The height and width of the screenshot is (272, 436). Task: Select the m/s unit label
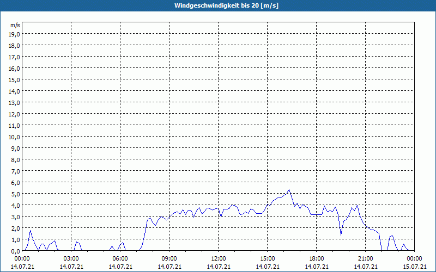15,25
